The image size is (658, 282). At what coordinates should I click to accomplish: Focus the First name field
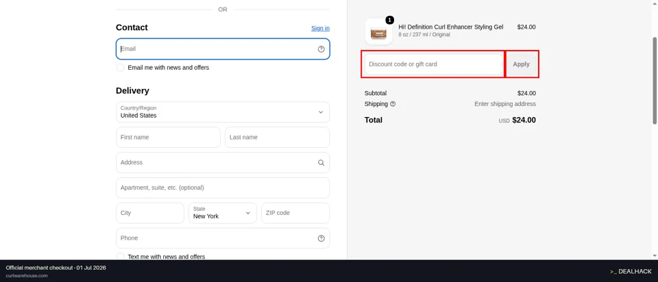click(169, 138)
